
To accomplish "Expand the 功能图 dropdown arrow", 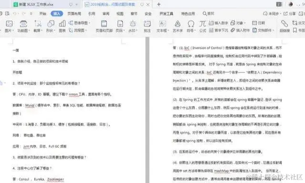I will click(x=29, y=30).
